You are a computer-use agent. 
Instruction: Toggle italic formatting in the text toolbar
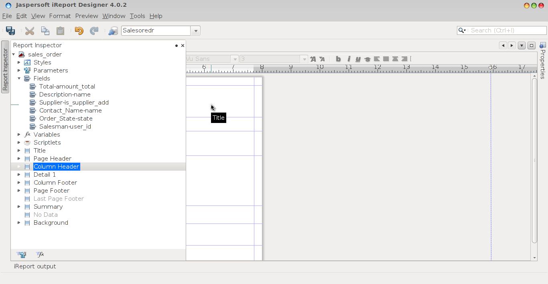(348, 59)
